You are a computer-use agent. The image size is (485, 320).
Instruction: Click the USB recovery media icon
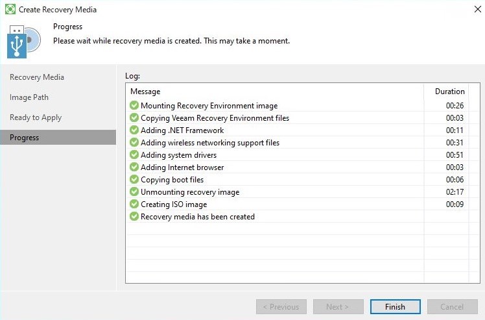pos(24,42)
